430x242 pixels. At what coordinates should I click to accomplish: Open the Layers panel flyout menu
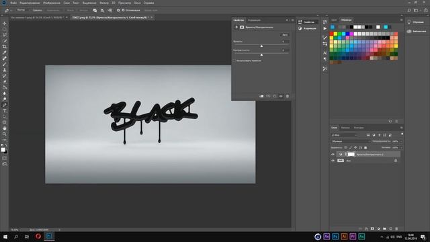pyautogui.click(x=401, y=128)
